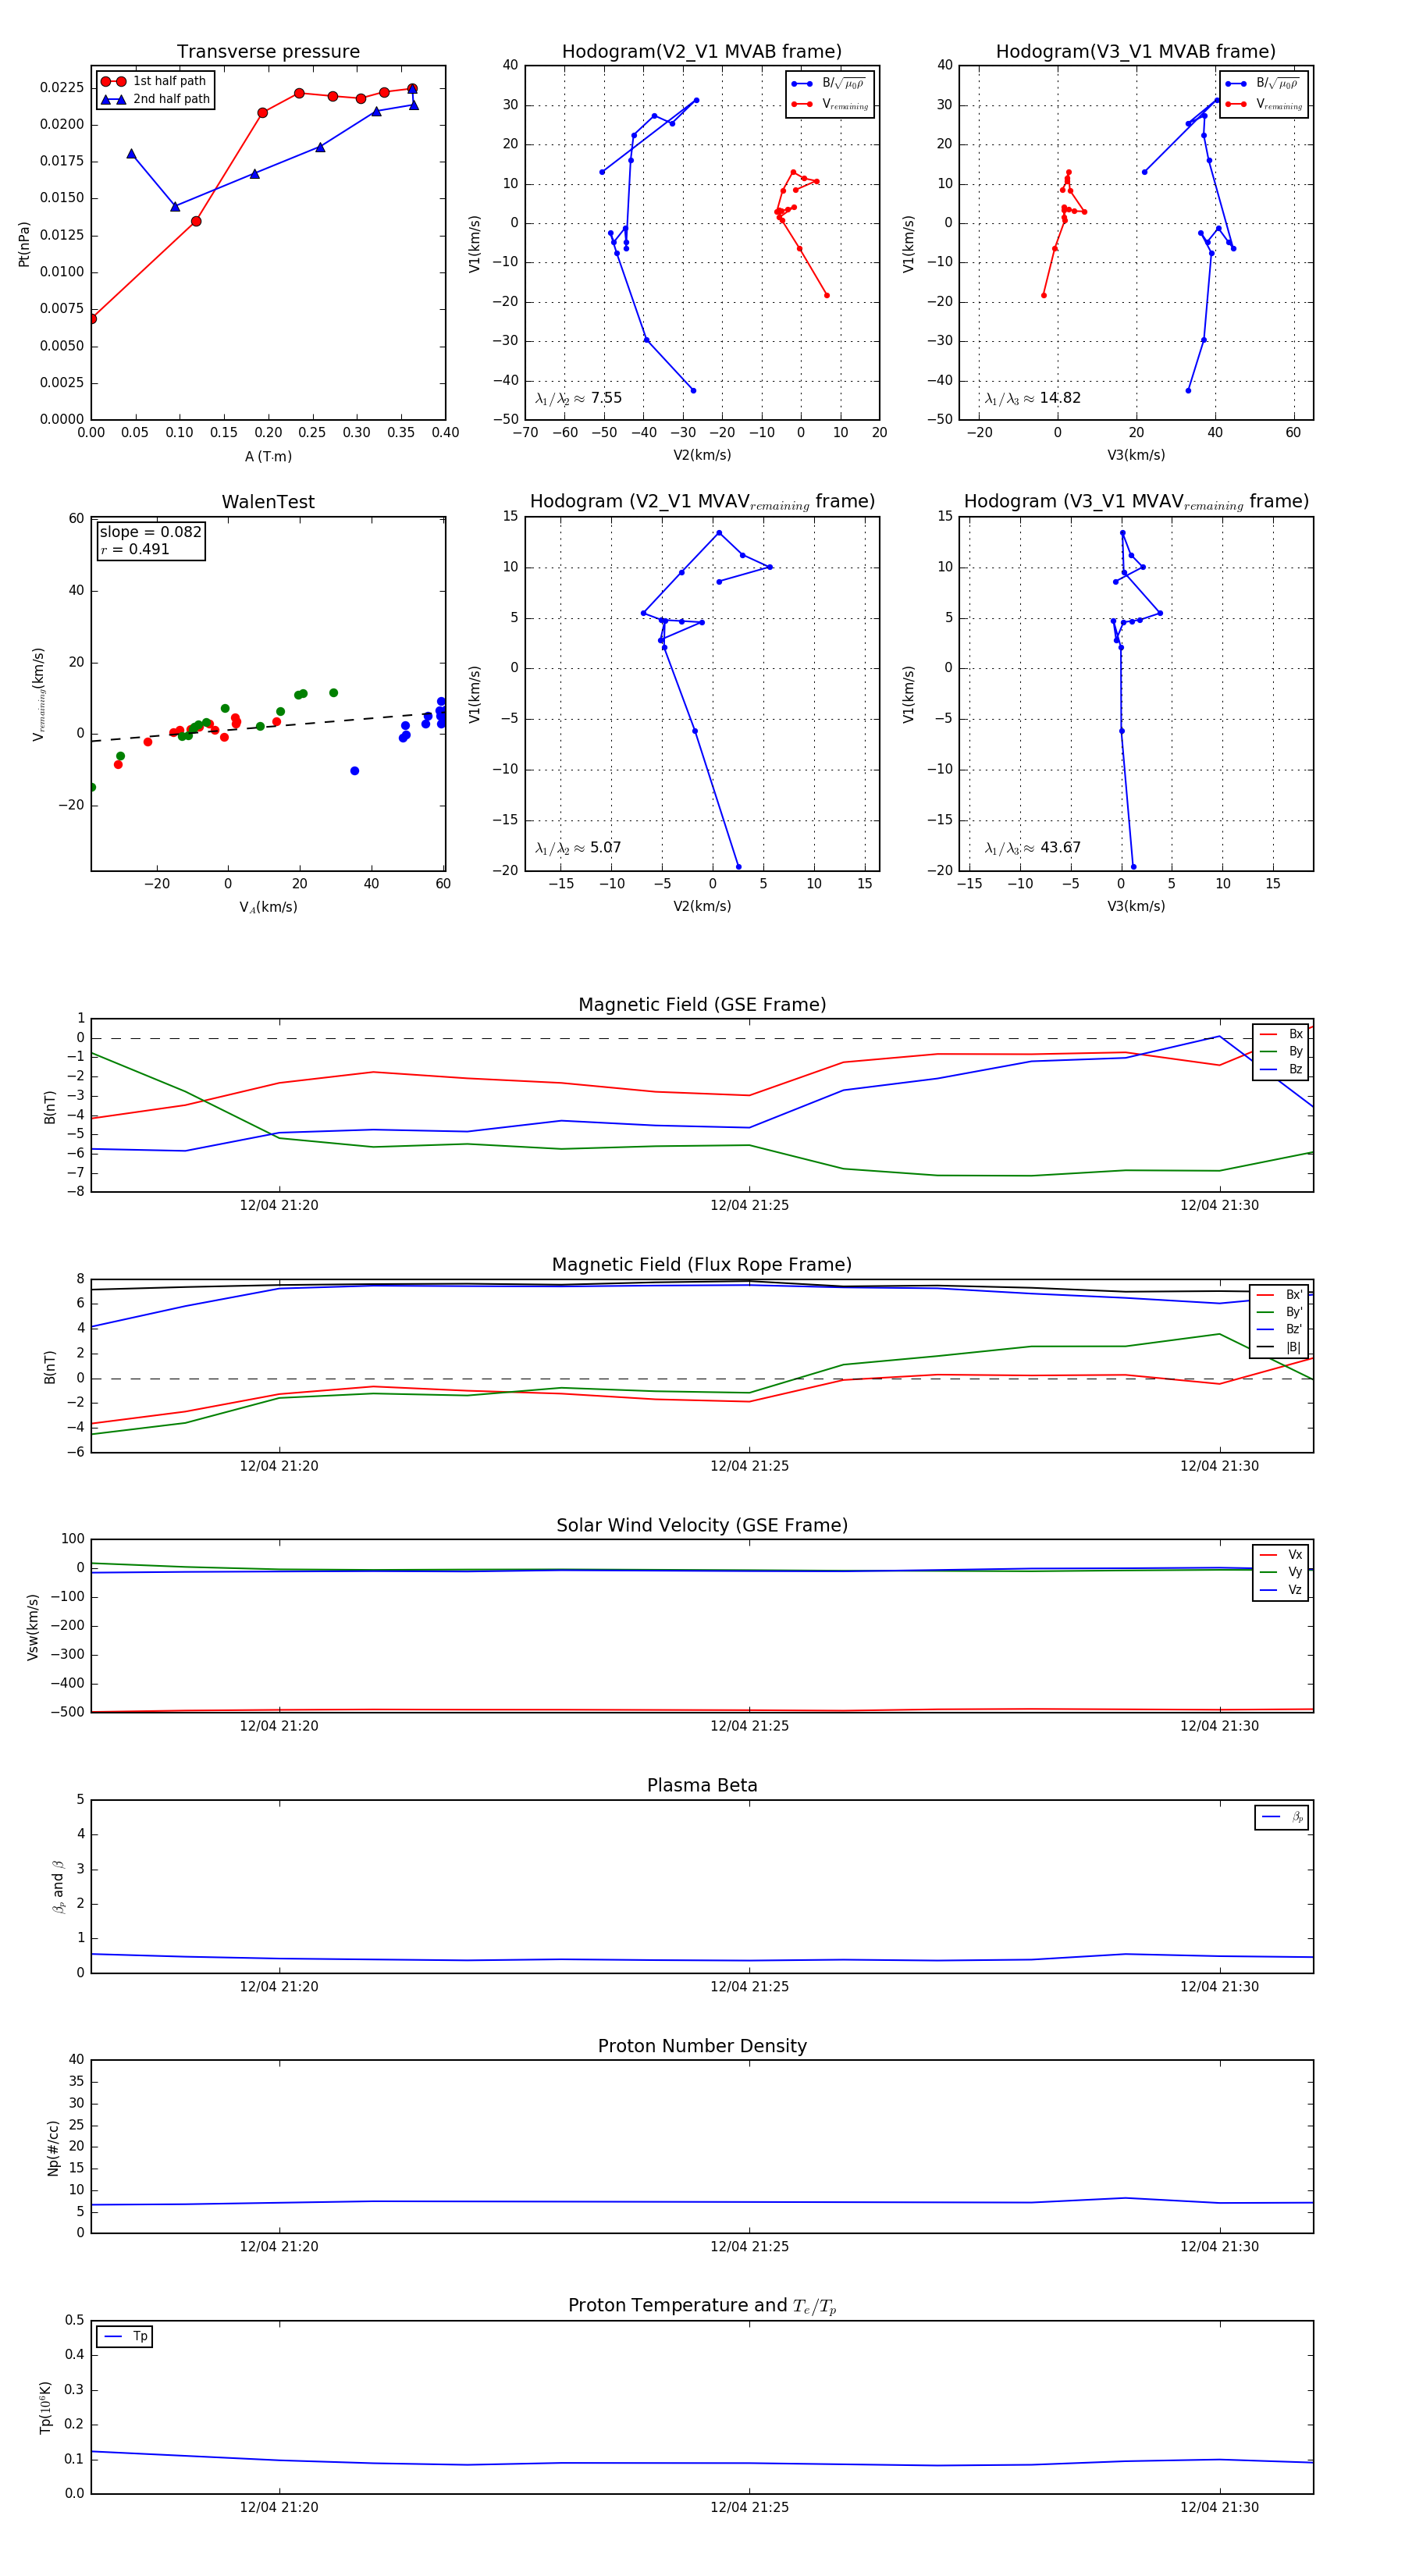Viewport: 1405px width, 2576px height.
Task: Select the Vy legend entry in solar wind plot
Action: [x=1281, y=1572]
